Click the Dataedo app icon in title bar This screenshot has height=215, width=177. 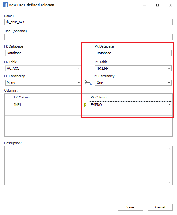pyautogui.click(x=5, y=5)
